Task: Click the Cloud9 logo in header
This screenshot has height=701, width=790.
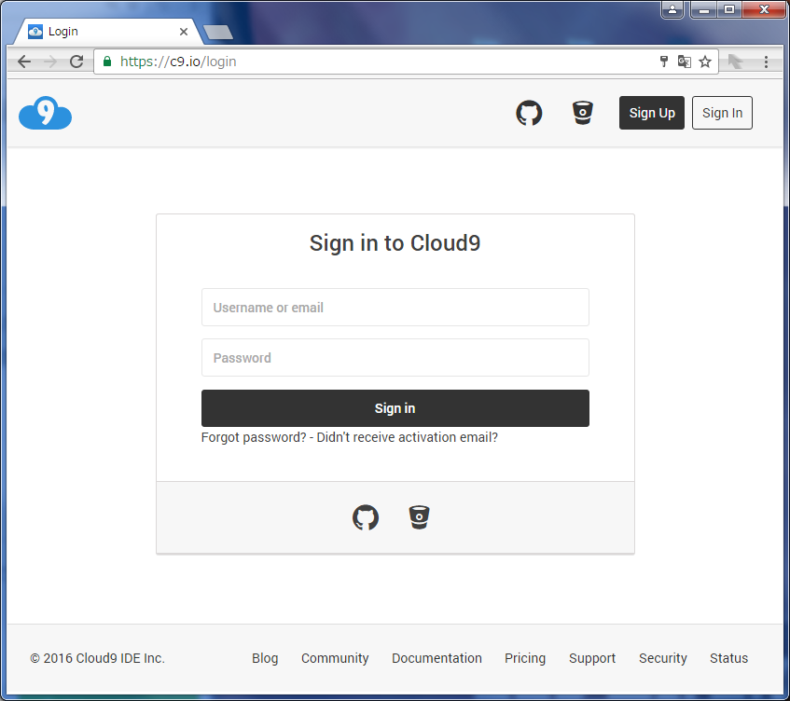Action: click(46, 113)
